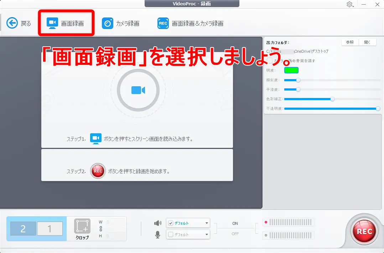Adjust the 平滑度 smoothness slider handle
This screenshot has width=384, height=253.
[x=298, y=89]
